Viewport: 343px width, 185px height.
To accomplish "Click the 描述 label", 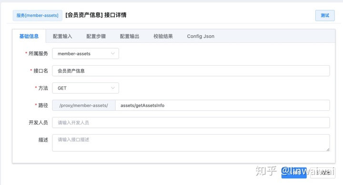I will point(43,140).
